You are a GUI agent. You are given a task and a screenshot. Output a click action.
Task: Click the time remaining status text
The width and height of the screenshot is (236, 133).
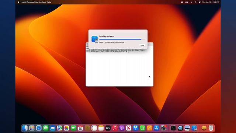(x=112, y=42)
